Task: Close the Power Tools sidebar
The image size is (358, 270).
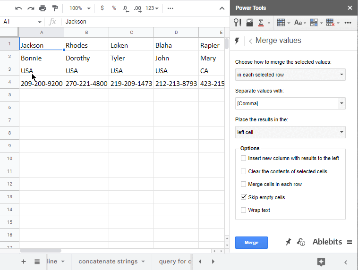Action: (x=350, y=8)
